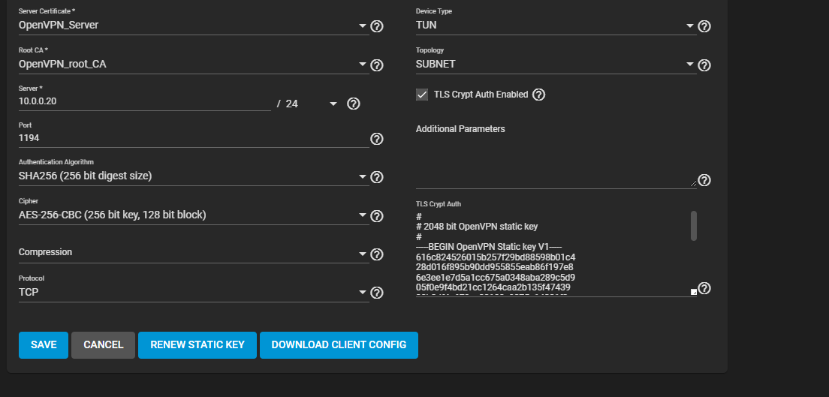Open help icon beside Protocol
This screenshot has height=397, width=829.
click(x=376, y=293)
